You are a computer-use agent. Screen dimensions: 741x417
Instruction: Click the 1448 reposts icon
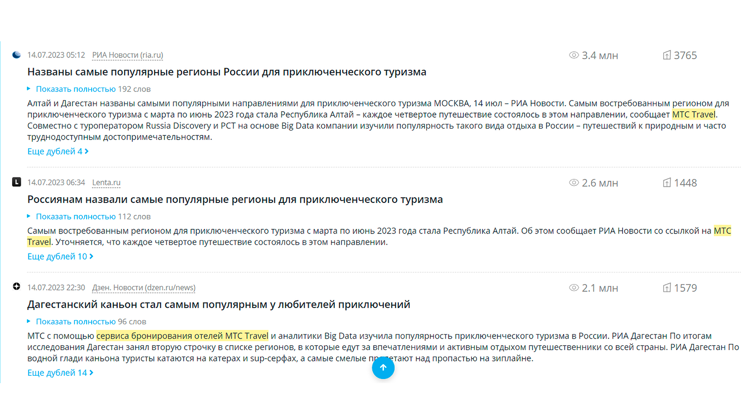666,183
